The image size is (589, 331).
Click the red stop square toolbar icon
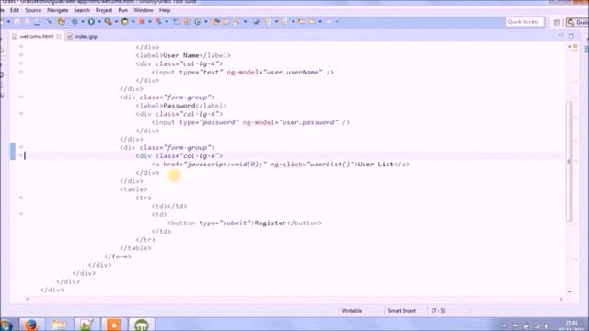tap(142, 22)
